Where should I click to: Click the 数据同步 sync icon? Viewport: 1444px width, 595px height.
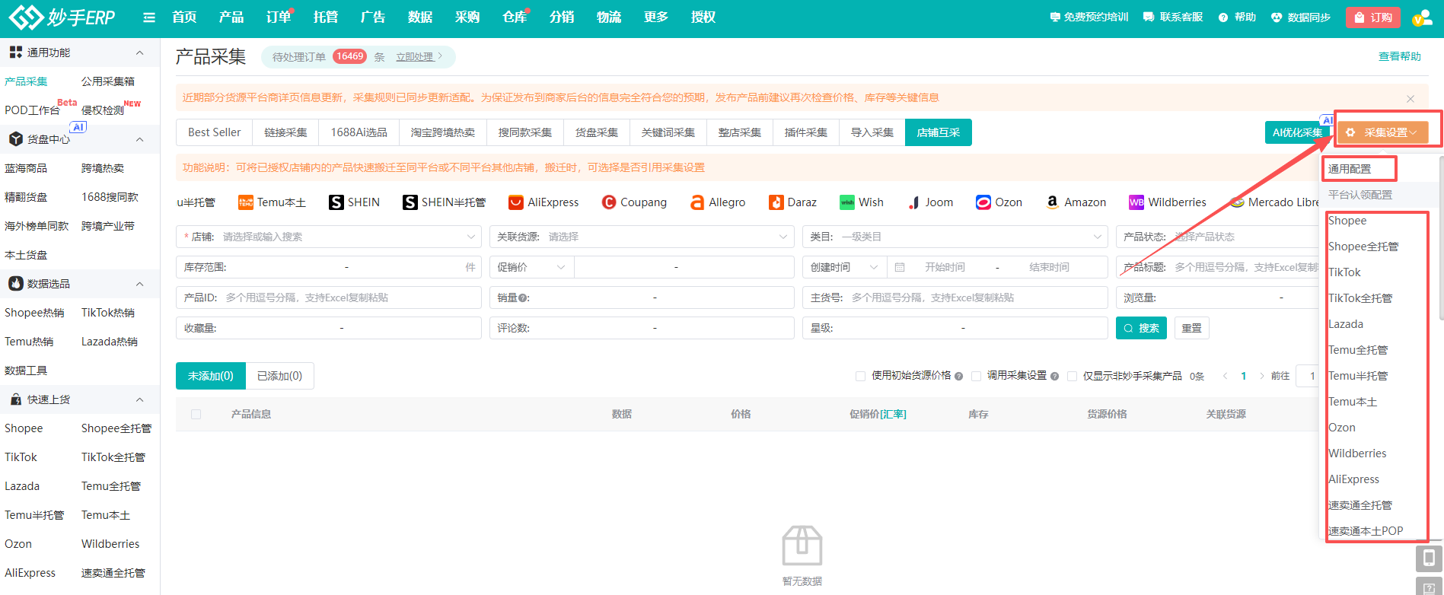[1277, 17]
